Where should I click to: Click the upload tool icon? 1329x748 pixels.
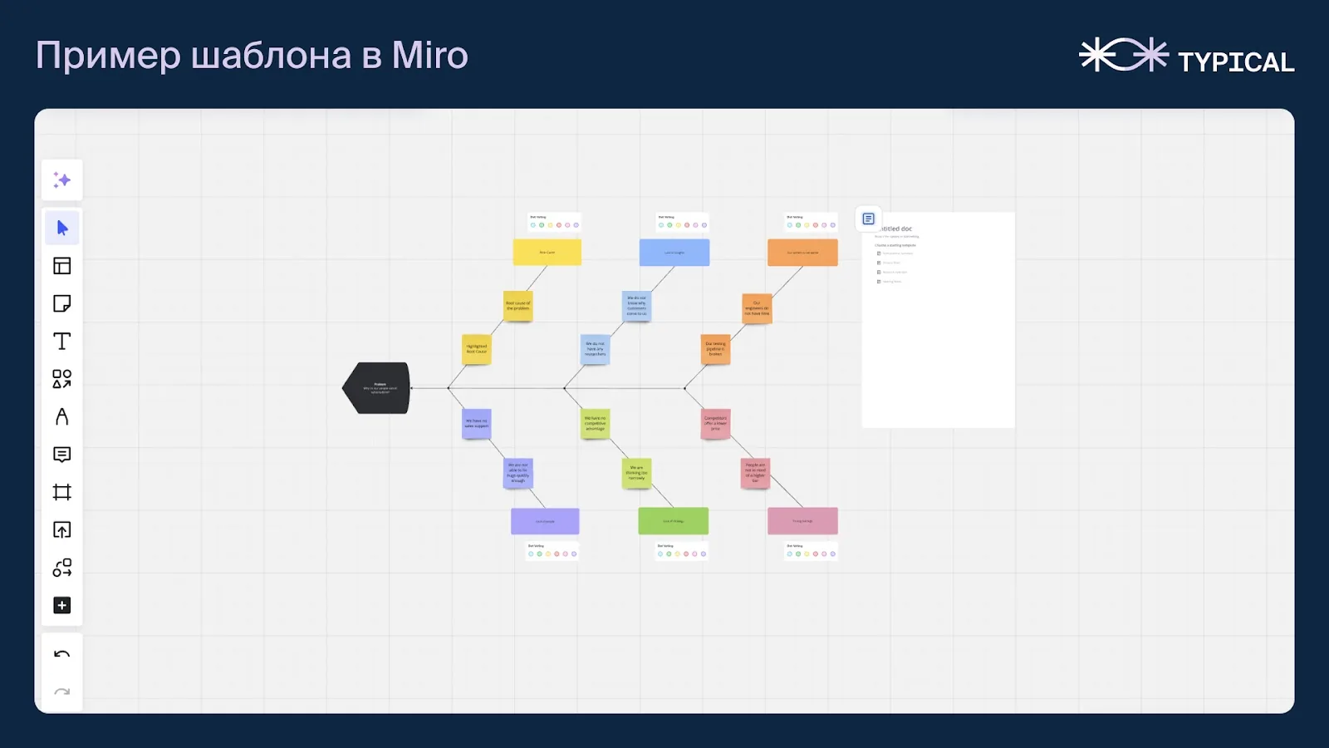tap(62, 529)
